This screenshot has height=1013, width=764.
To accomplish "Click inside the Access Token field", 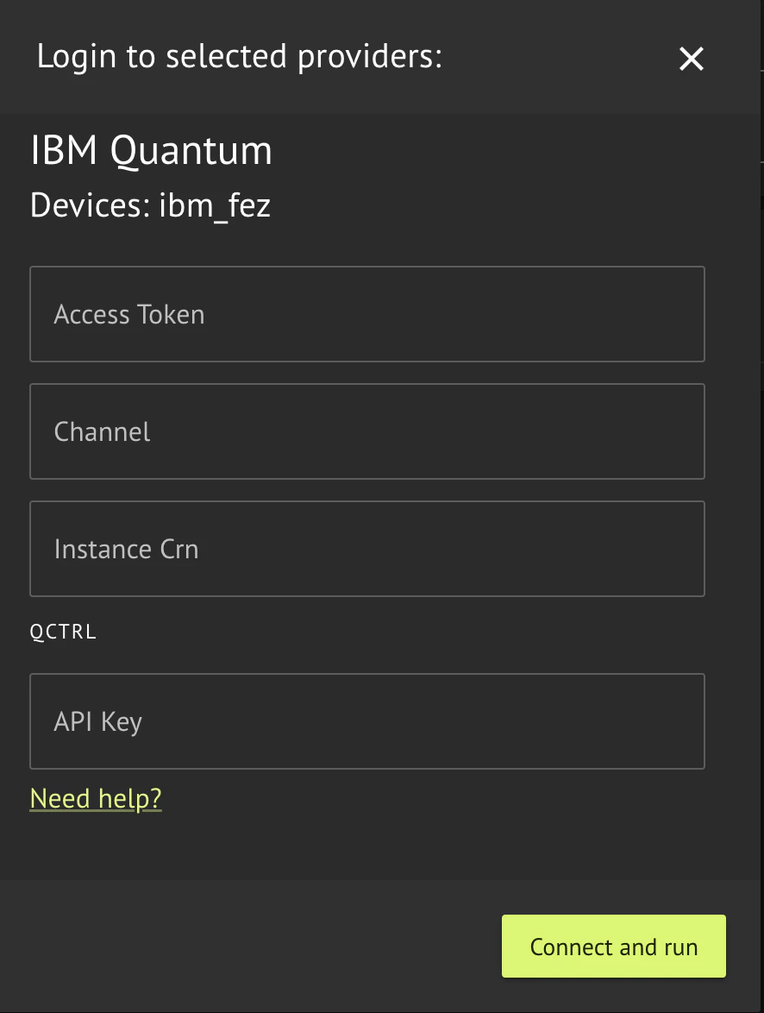I will (x=366, y=314).
